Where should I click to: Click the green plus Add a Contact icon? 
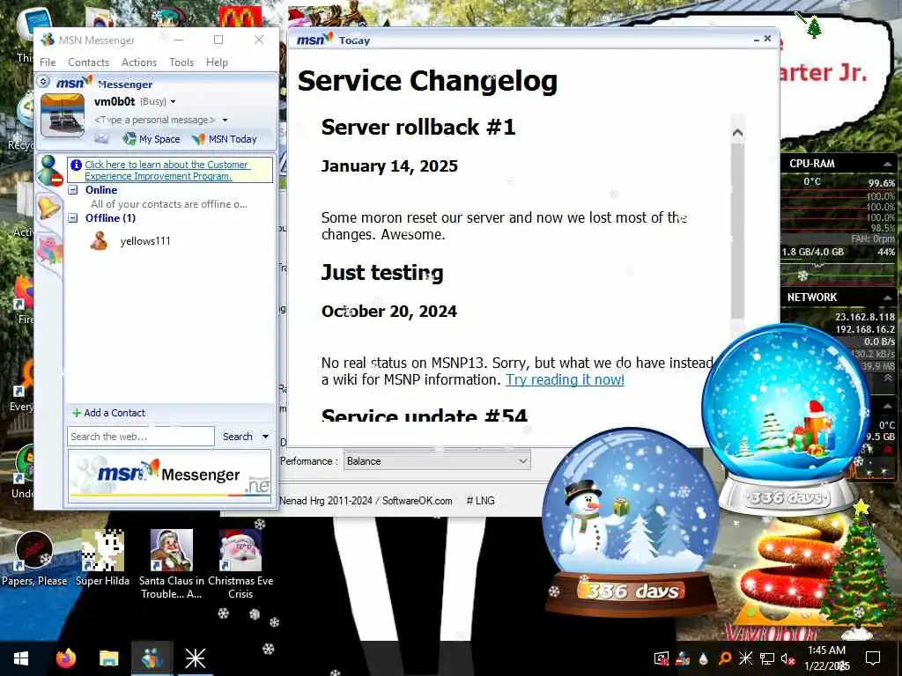point(76,413)
